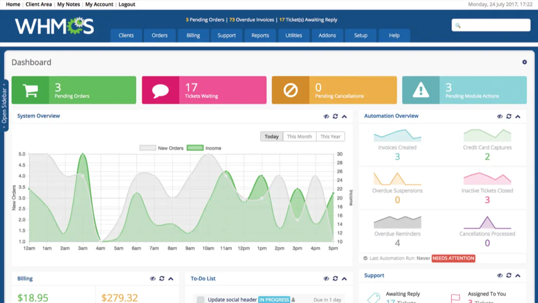Open the Billing menu

[193, 35]
